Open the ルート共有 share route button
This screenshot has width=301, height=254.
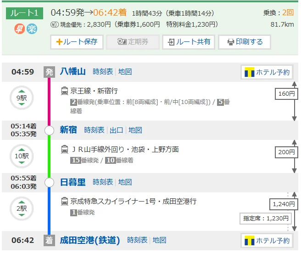[x=189, y=42]
